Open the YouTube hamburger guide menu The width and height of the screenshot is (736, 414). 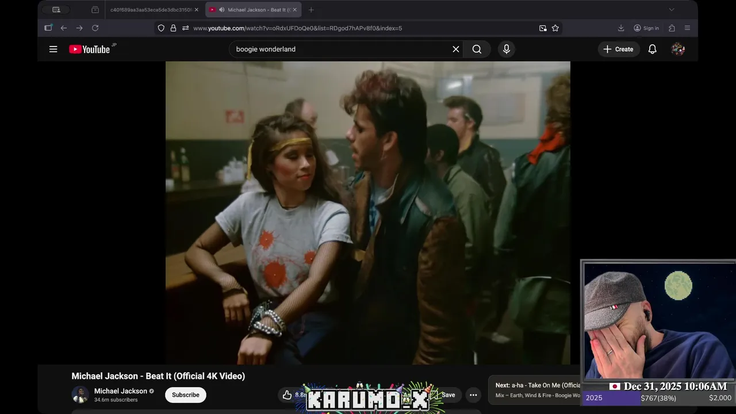pyautogui.click(x=53, y=49)
